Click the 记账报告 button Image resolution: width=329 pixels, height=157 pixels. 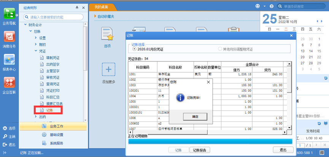coord(200,150)
